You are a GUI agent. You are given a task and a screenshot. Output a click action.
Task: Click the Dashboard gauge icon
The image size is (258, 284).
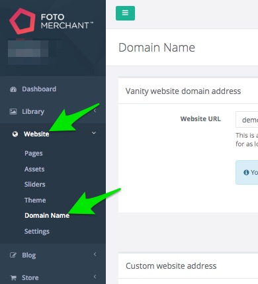click(13, 89)
